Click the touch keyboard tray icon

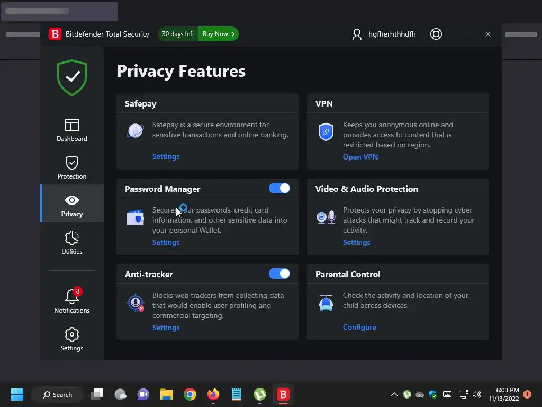pos(447,394)
